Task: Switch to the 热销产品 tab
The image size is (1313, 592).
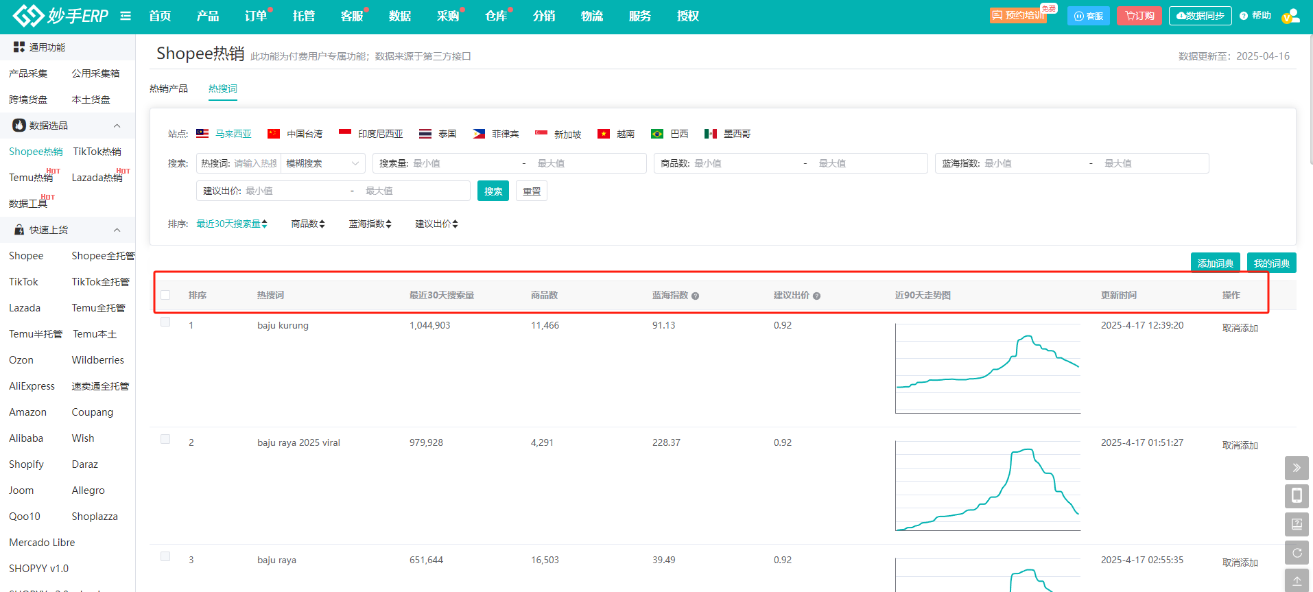Action: (x=169, y=88)
